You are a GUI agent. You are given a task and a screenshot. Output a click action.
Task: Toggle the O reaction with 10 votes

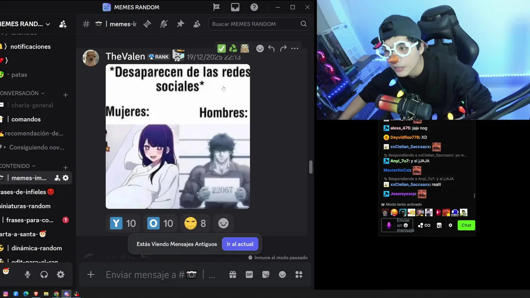[x=160, y=223]
